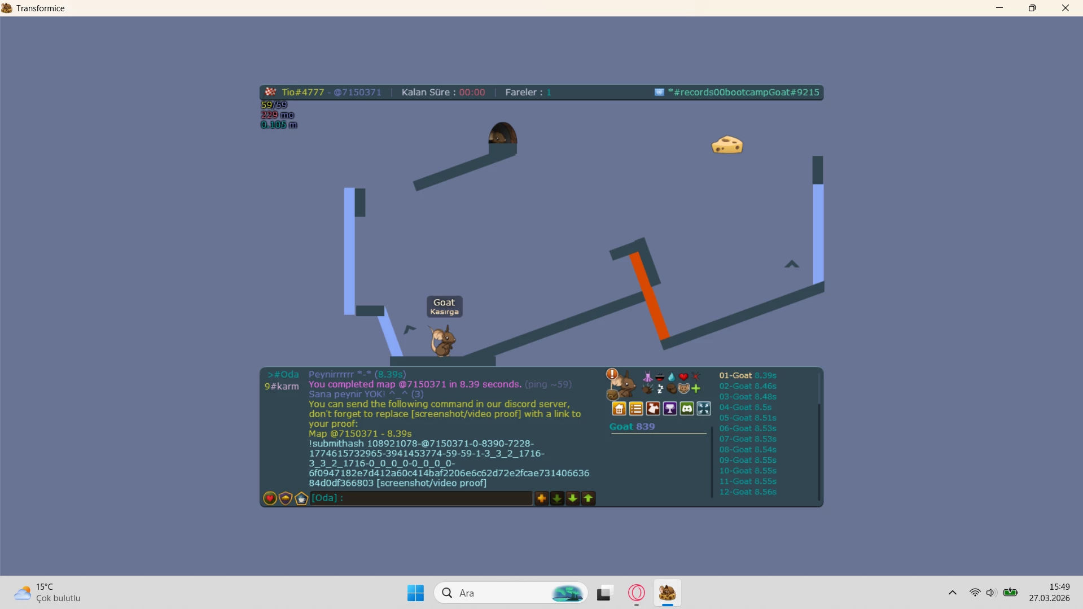This screenshot has height=609, width=1083.
Task: Click the orange plus button beside chat input
Action: [x=541, y=498]
